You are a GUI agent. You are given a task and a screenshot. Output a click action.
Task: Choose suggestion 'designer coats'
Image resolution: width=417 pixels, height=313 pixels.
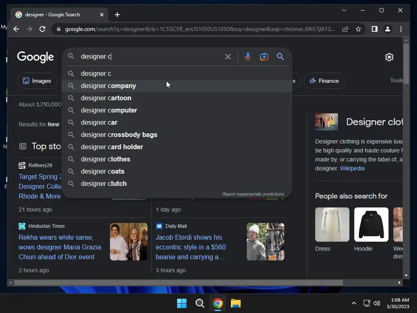[x=177, y=172]
